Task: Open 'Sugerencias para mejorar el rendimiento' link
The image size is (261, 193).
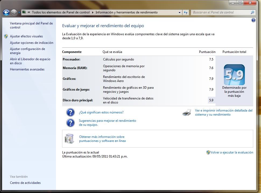Action: coord(107,123)
